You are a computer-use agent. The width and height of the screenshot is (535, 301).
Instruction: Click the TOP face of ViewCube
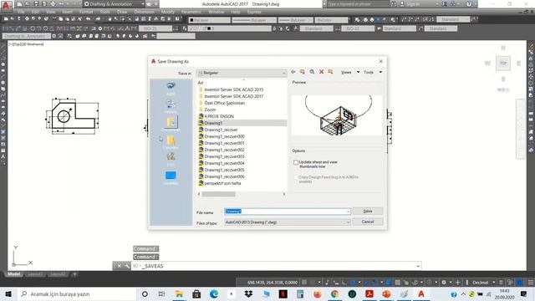tap(503, 64)
